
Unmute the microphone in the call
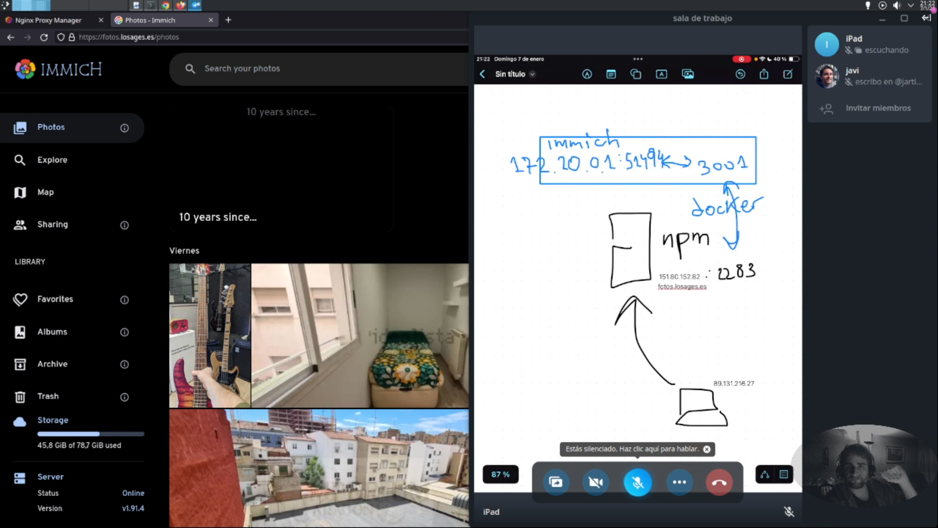(x=638, y=483)
